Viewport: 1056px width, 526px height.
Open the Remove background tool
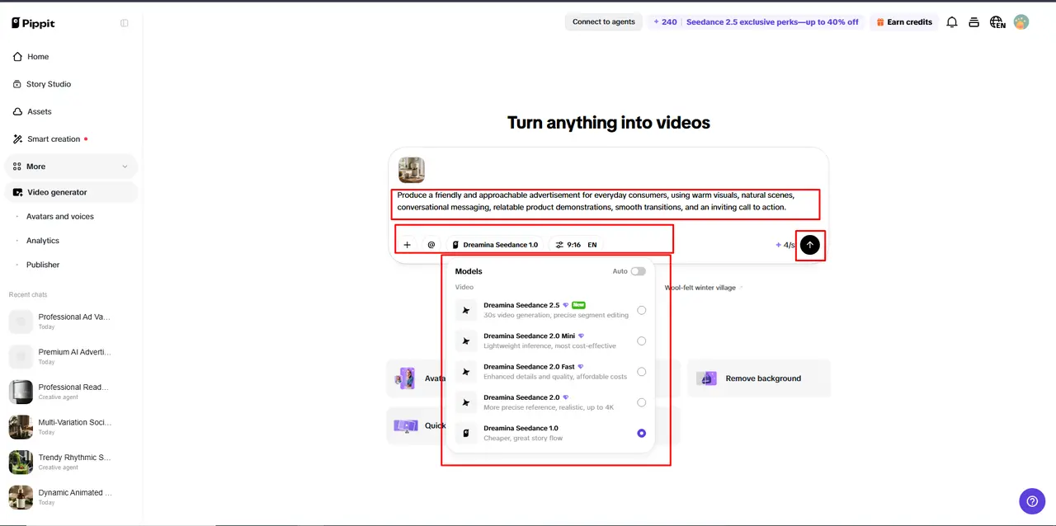pyautogui.click(x=759, y=378)
